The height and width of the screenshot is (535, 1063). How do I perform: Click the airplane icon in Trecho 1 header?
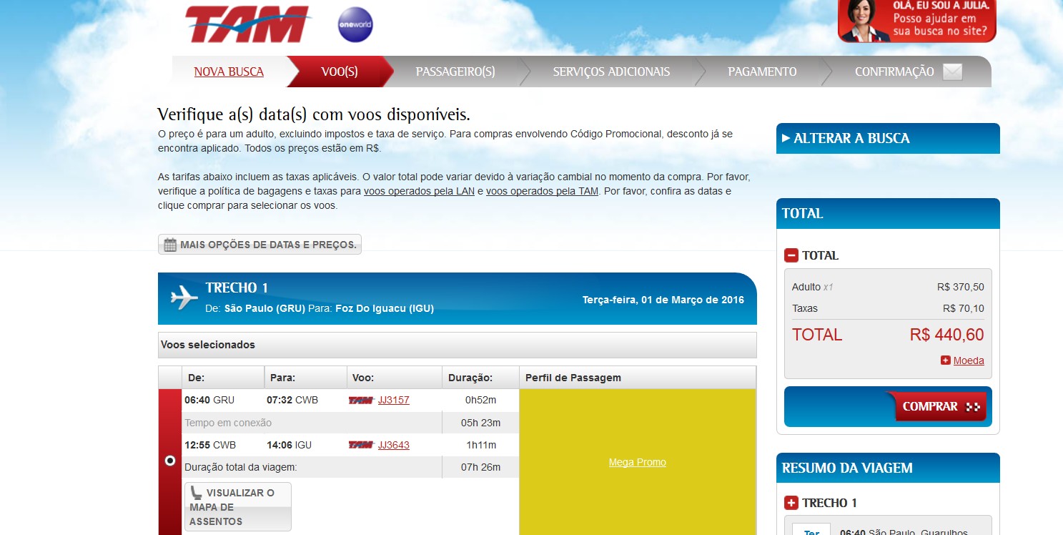[x=184, y=298]
